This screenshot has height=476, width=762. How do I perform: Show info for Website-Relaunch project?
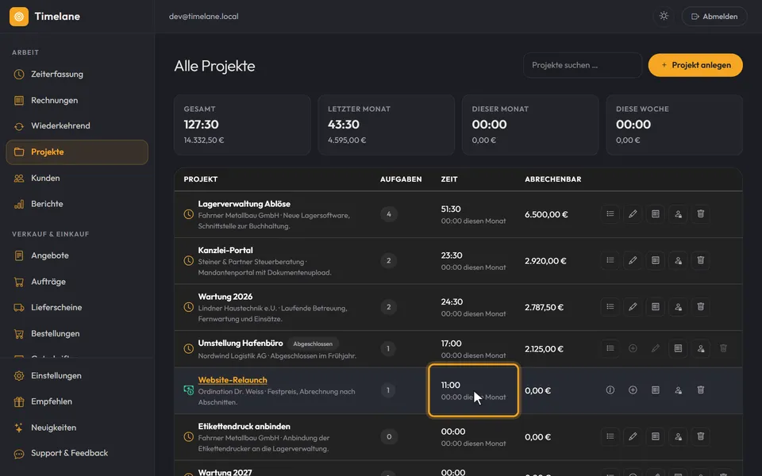610,390
